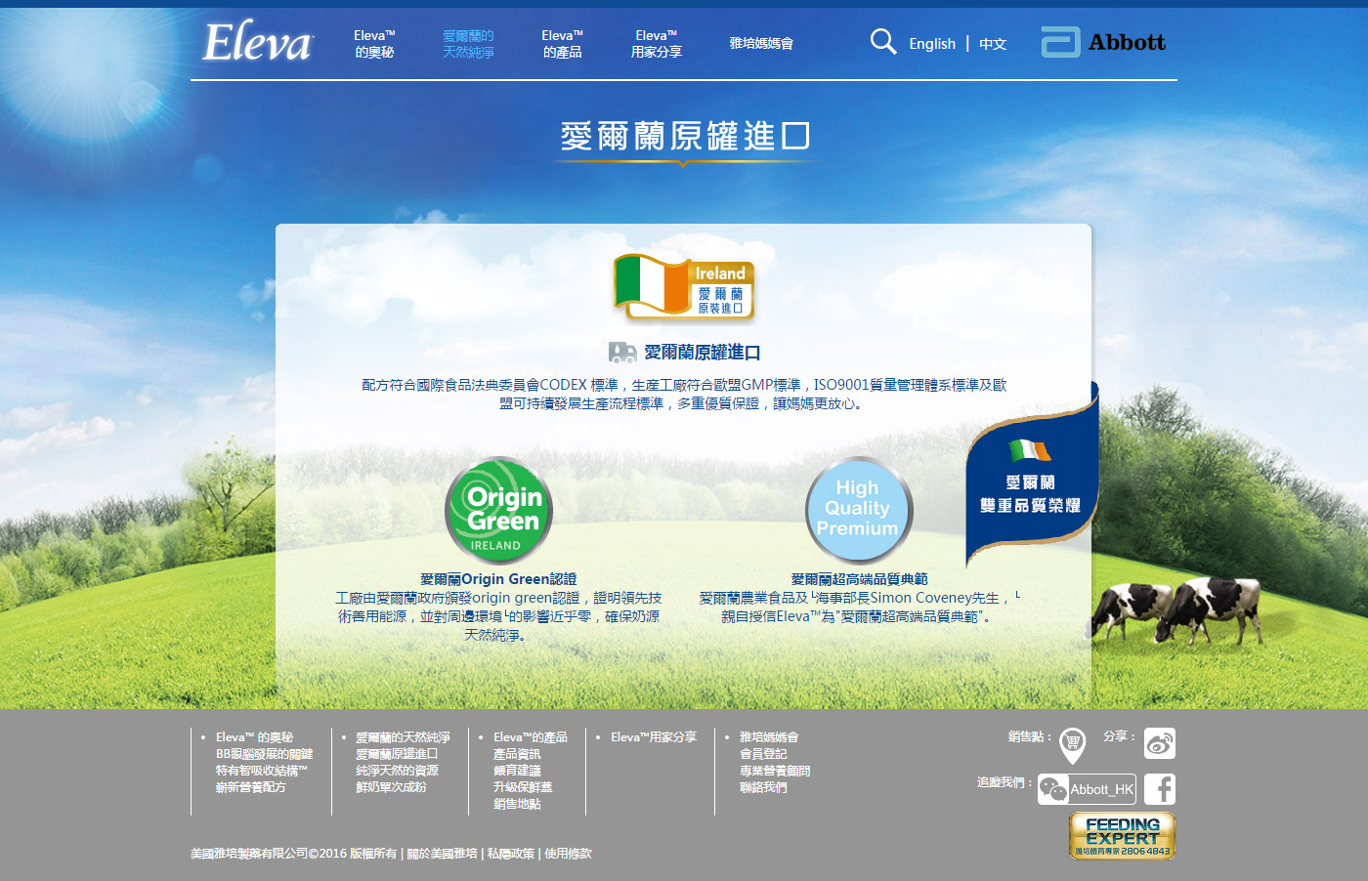Switch language to 中文
The width and height of the screenshot is (1368, 881).
click(x=993, y=44)
